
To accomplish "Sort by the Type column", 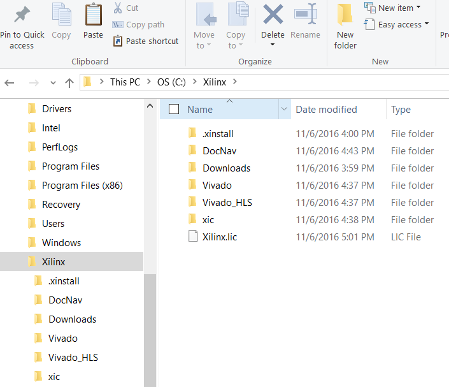I will pos(401,110).
